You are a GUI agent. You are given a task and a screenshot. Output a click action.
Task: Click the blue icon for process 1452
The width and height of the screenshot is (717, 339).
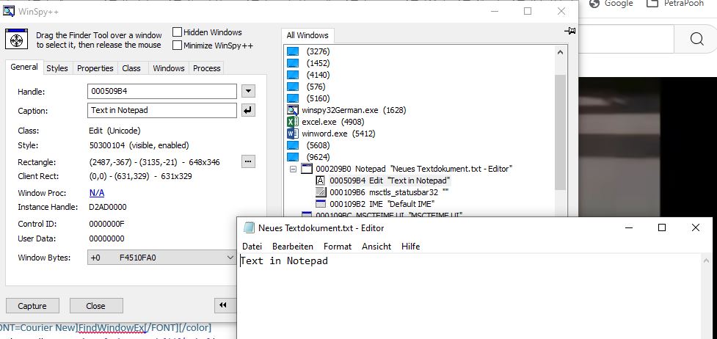[293, 63]
